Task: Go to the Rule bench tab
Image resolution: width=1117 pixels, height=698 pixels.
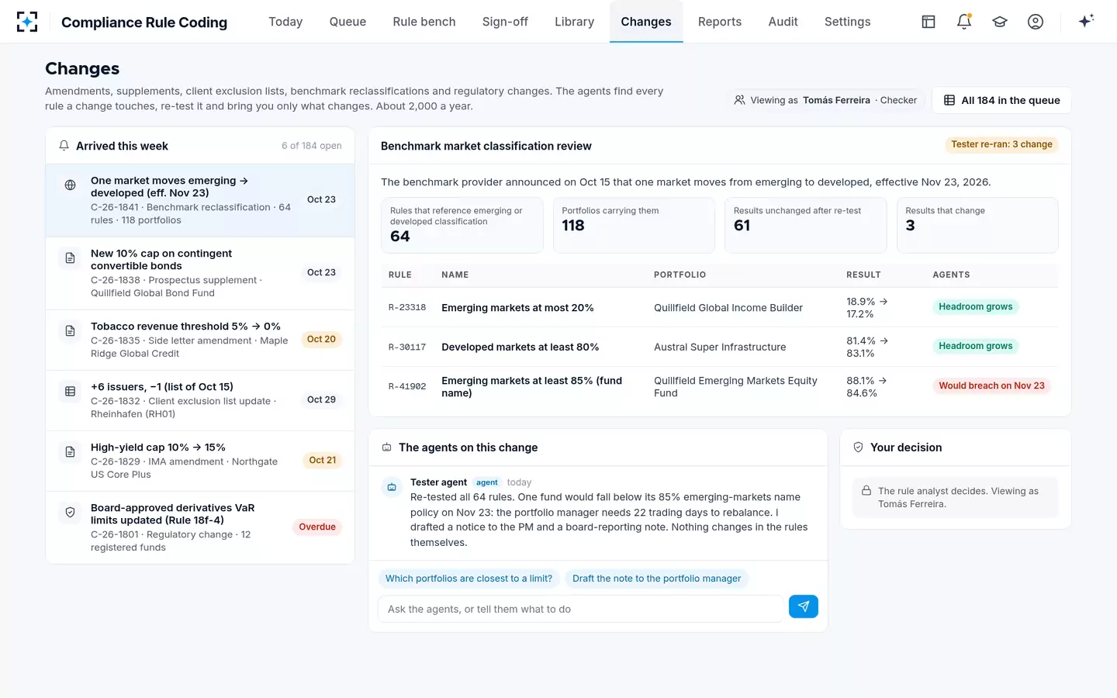Action: (x=424, y=22)
